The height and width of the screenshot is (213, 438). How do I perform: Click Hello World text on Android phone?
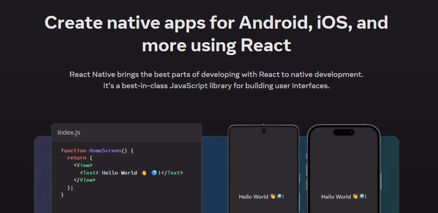coord(261,196)
